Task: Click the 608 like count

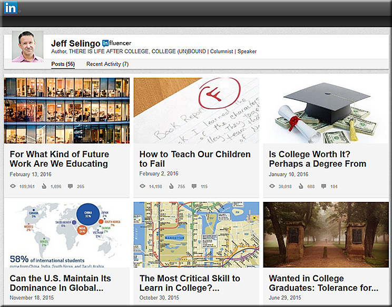Action: [x=311, y=186]
